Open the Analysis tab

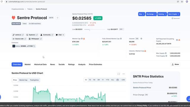pyautogui.click(x=82, y=64)
